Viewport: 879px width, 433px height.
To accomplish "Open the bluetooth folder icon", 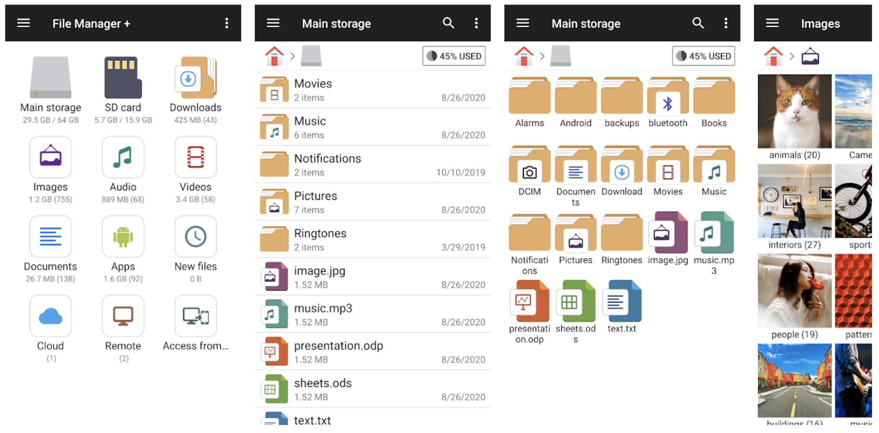I will 667,97.
